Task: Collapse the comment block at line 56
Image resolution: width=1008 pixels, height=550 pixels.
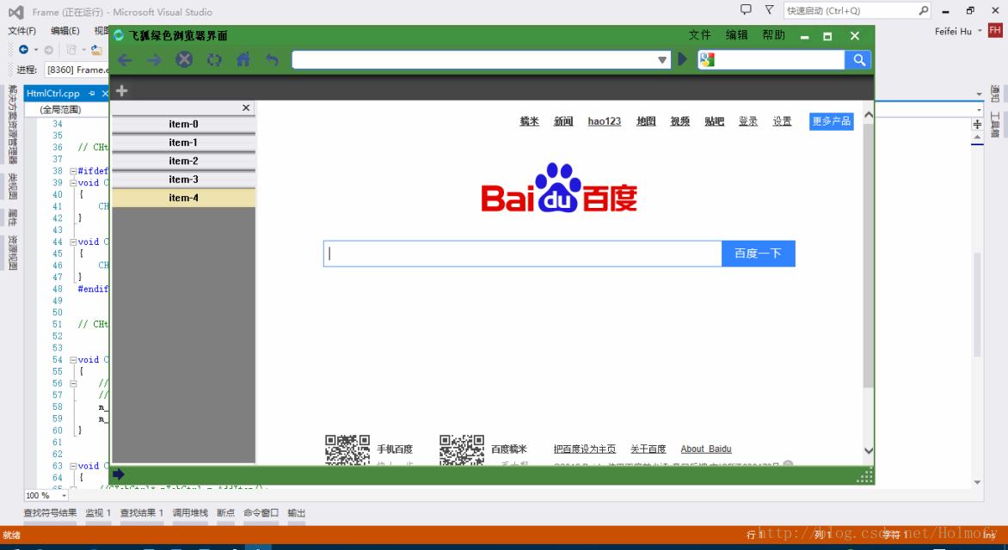Action: tap(72, 383)
